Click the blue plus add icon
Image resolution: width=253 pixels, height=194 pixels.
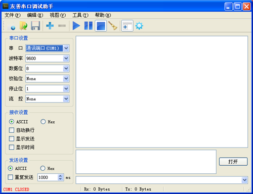50,26
